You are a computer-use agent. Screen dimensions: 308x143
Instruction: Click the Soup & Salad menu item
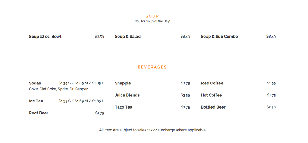point(128,37)
